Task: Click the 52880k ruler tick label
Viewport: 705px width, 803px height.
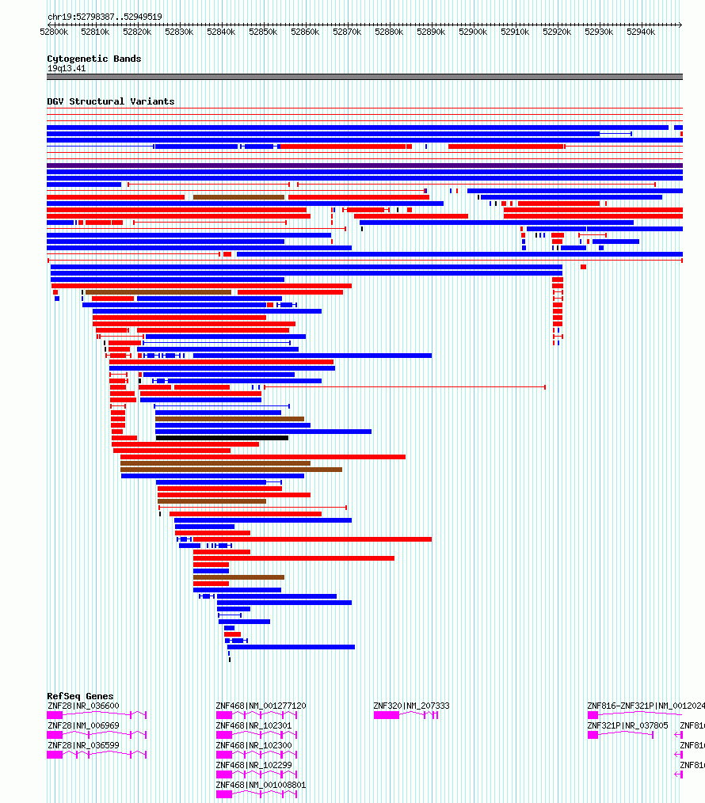Action: 390,32
